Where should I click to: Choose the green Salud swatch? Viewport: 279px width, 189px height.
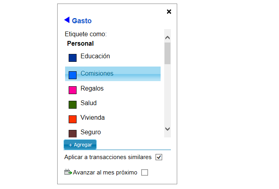coord(73,105)
